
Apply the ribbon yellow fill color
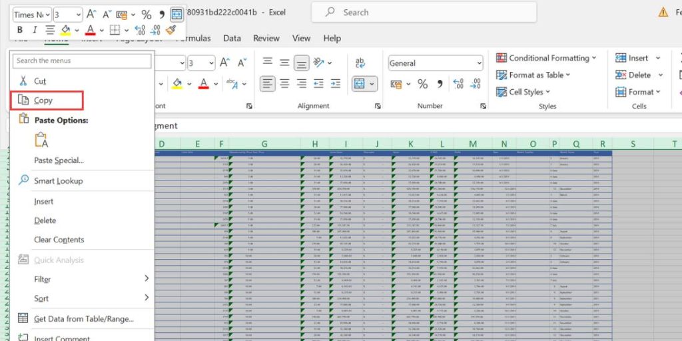point(177,83)
